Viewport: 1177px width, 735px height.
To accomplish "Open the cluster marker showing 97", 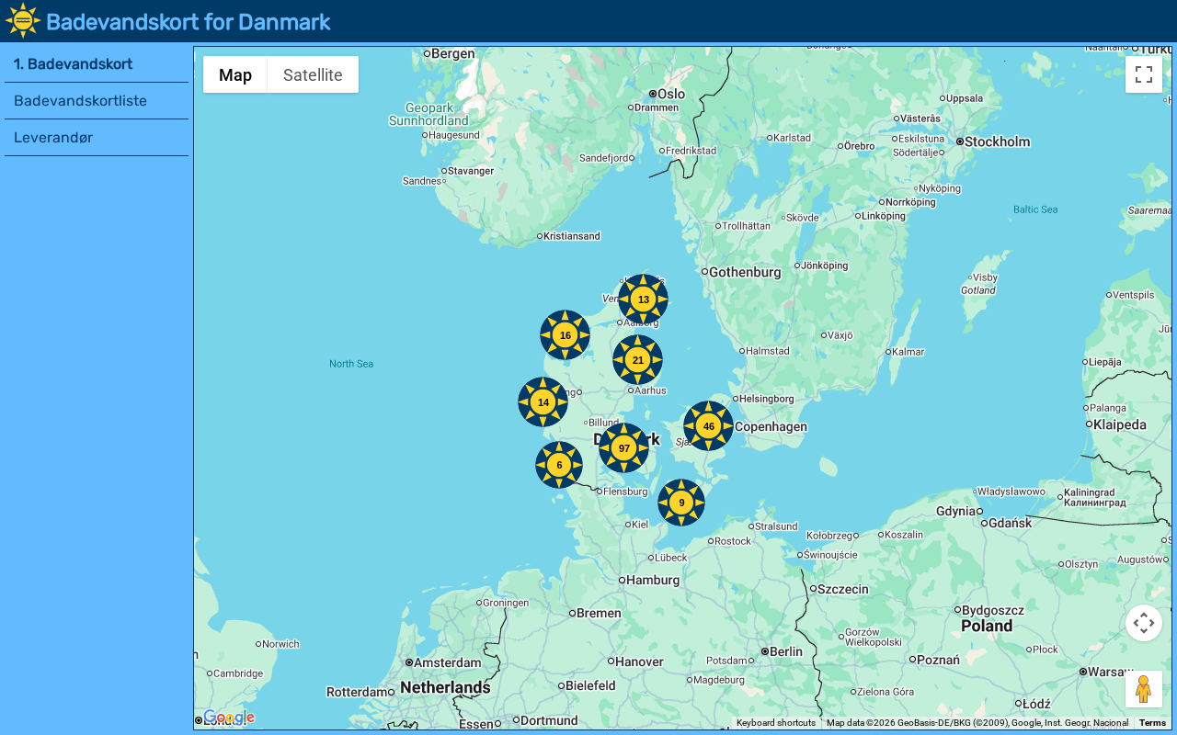I will point(623,448).
